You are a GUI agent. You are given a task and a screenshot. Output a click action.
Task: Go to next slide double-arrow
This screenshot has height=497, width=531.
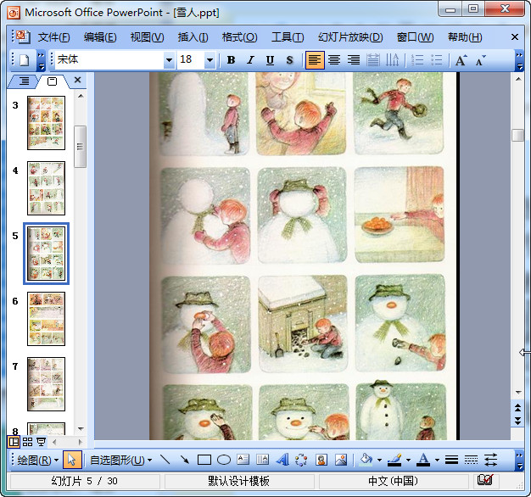coord(518,421)
